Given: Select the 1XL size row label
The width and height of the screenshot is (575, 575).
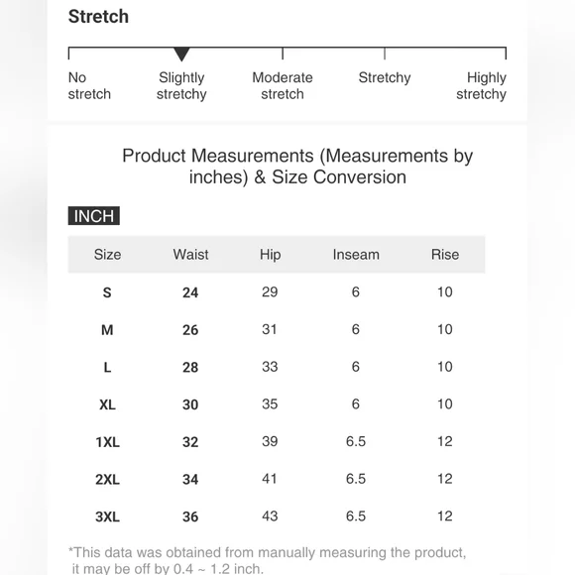Looking at the screenshot, I should coord(107,442).
